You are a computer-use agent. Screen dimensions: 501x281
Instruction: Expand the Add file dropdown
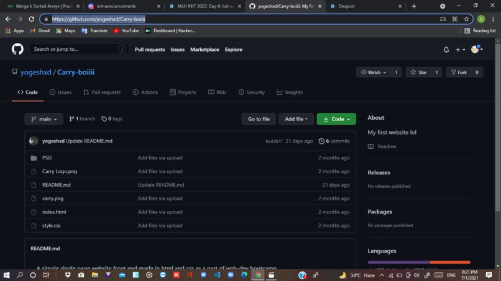(x=296, y=119)
